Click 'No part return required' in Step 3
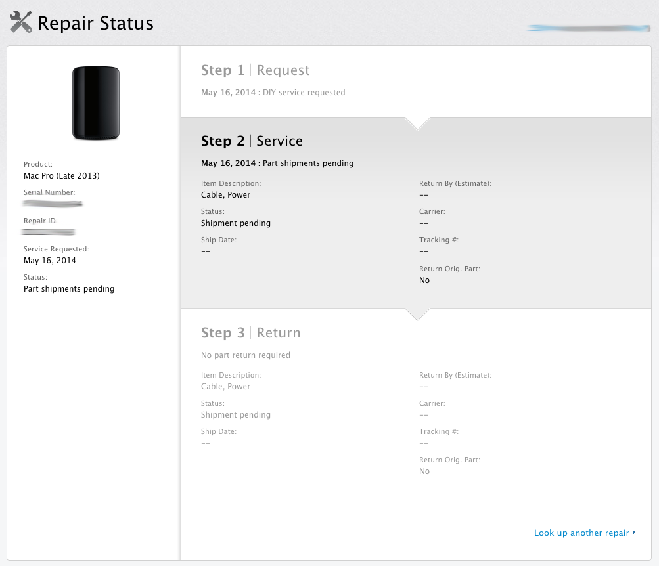Image resolution: width=659 pixels, height=566 pixels. pyautogui.click(x=246, y=355)
